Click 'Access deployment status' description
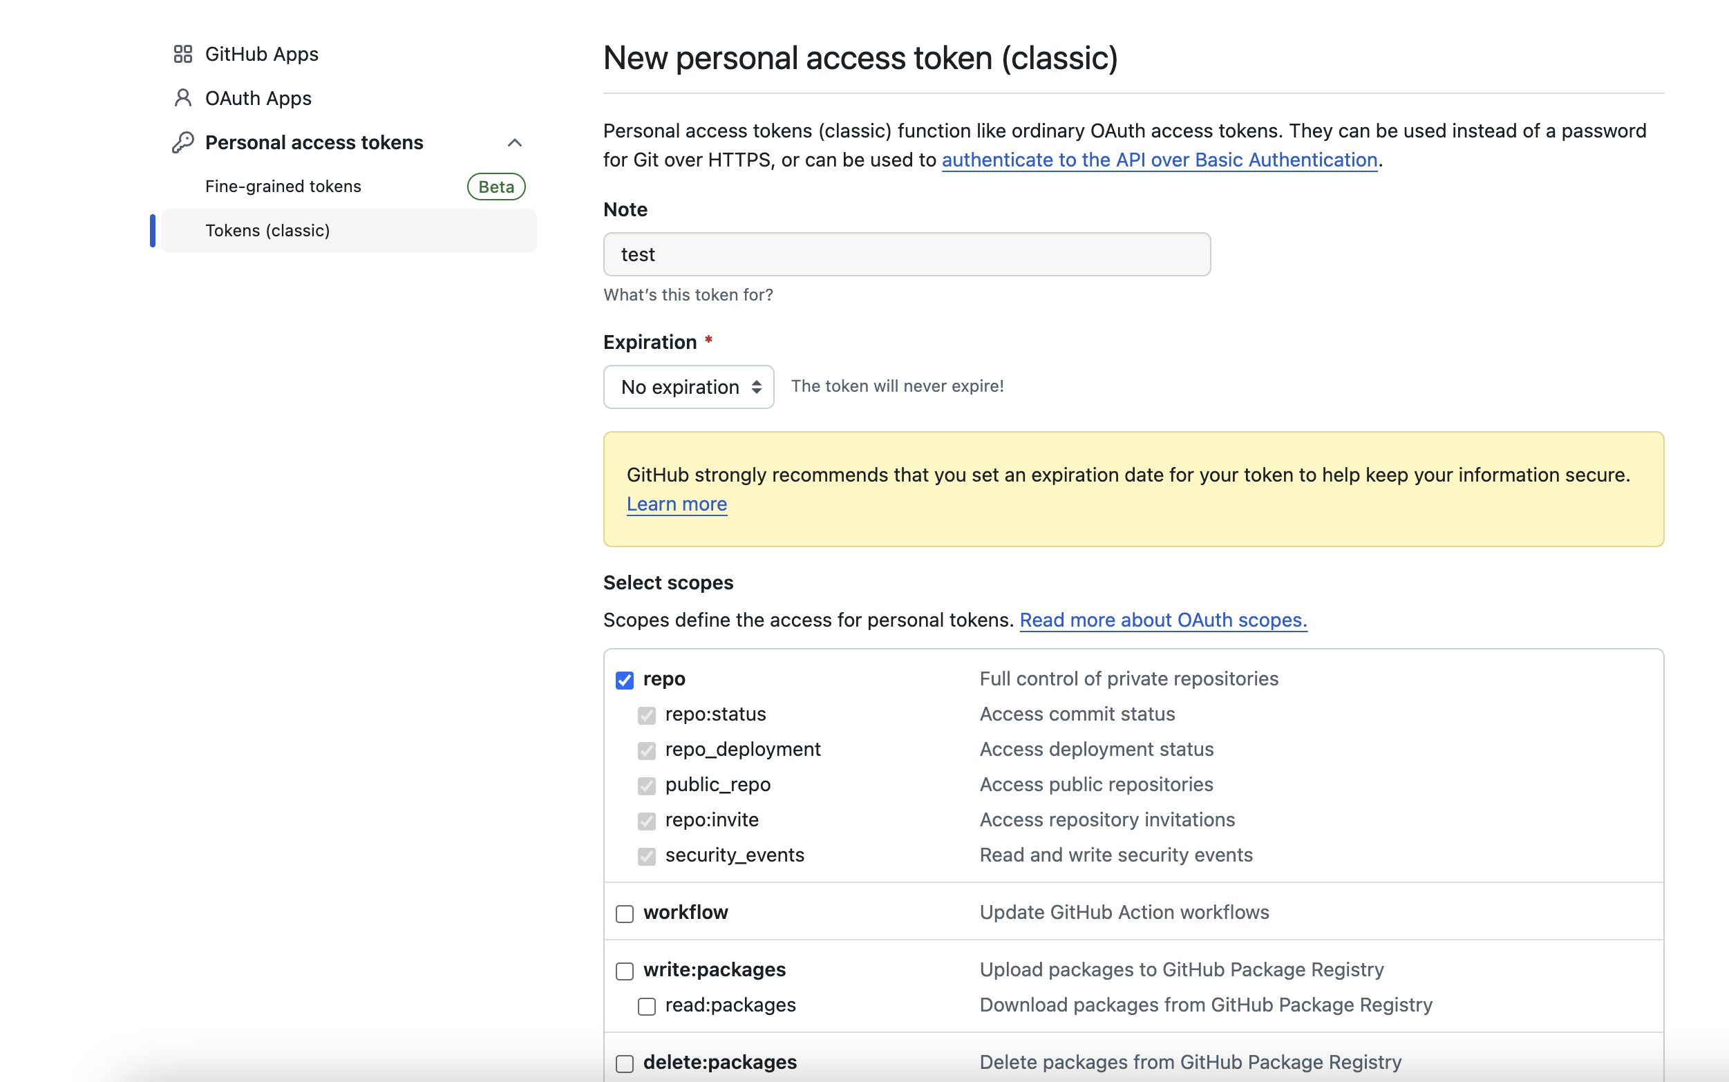 click(1097, 748)
